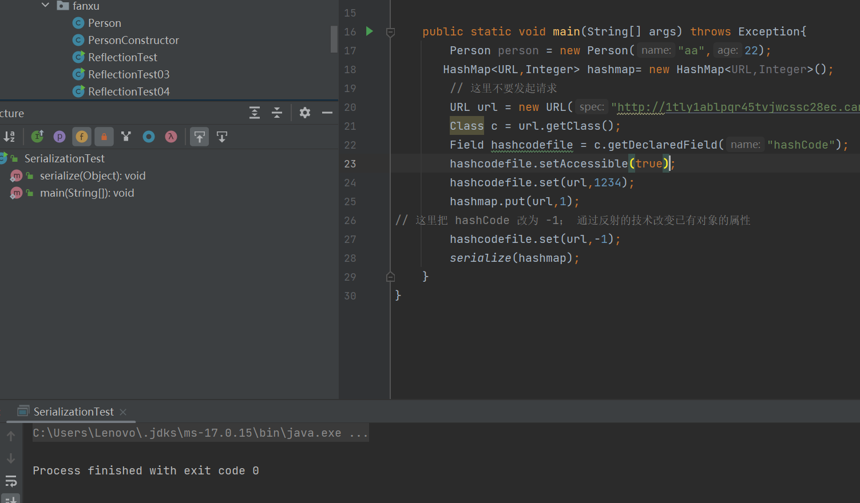Toggle the blue circle Structure filter

149,137
